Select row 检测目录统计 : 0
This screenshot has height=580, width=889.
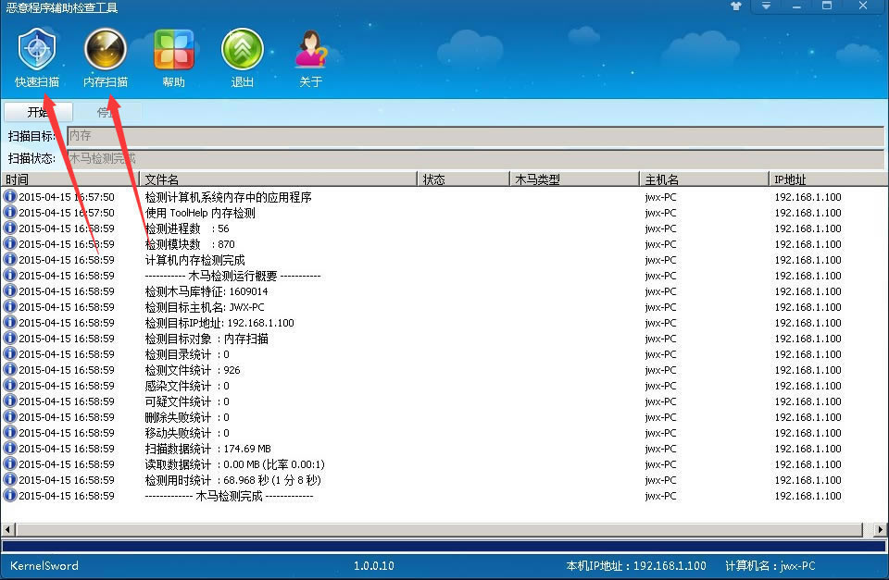click(x=444, y=354)
